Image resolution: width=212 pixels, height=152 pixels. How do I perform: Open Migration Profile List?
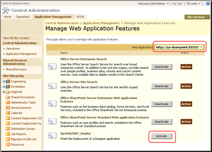(x=23, y=139)
